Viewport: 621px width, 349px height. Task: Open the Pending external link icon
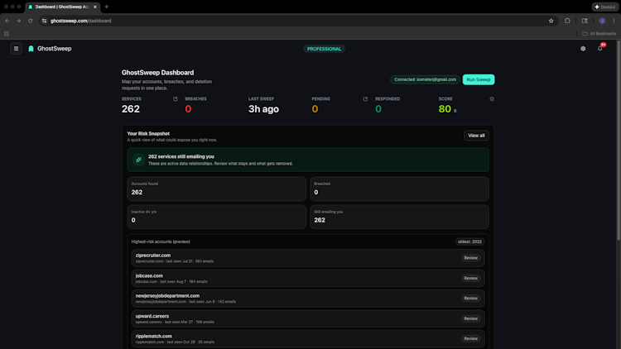pyautogui.click(x=365, y=99)
